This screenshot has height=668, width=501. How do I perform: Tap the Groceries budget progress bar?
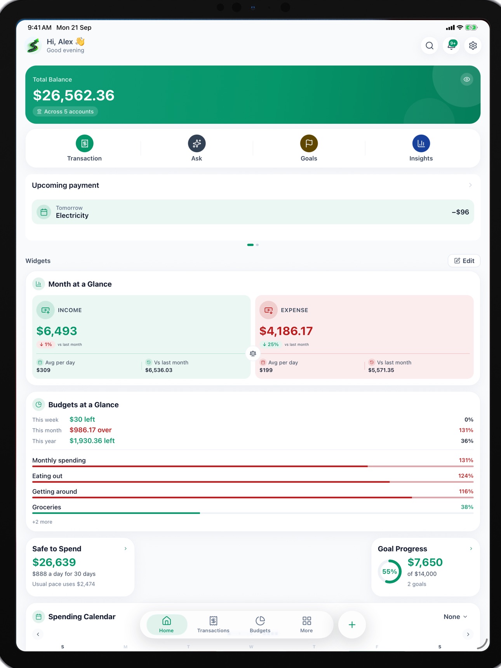253,513
